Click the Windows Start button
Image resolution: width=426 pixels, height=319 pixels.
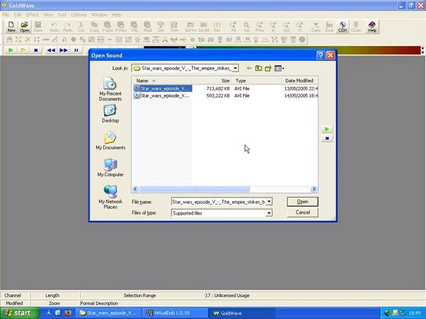click(x=19, y=313)
